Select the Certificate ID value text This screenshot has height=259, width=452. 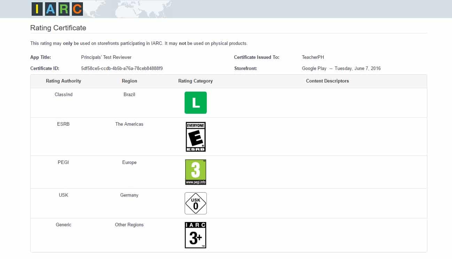click(x=122, y=68)
